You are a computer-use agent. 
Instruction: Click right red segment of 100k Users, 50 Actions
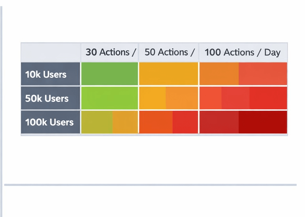[185, 122]
